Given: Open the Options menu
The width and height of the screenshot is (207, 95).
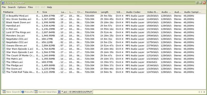Looking at the screenshot, I should (22, 7).
